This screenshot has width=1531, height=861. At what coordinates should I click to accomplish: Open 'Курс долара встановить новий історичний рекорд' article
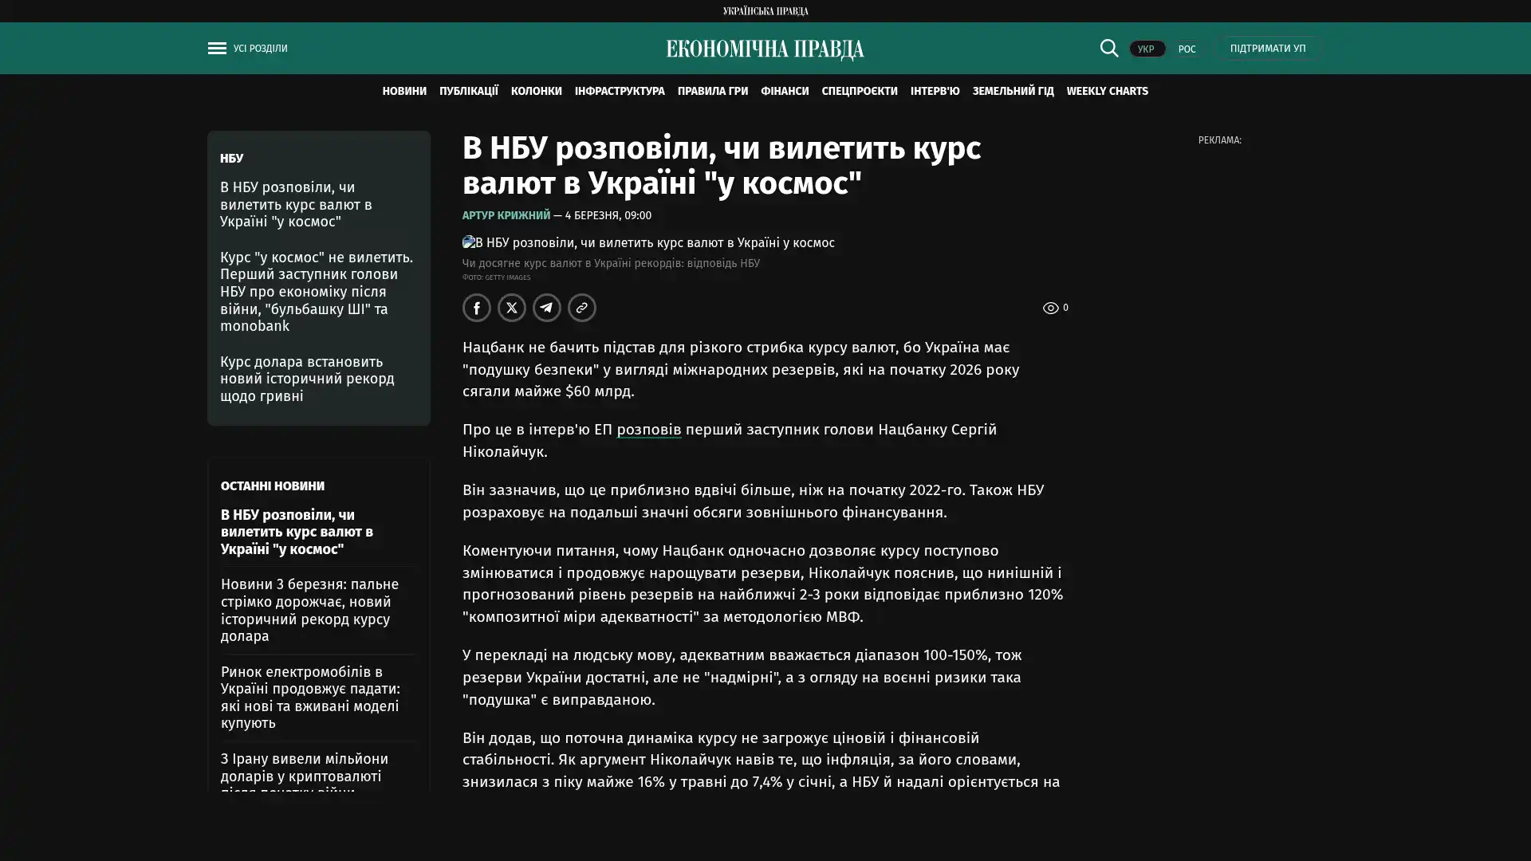click(x=307, y=379)
